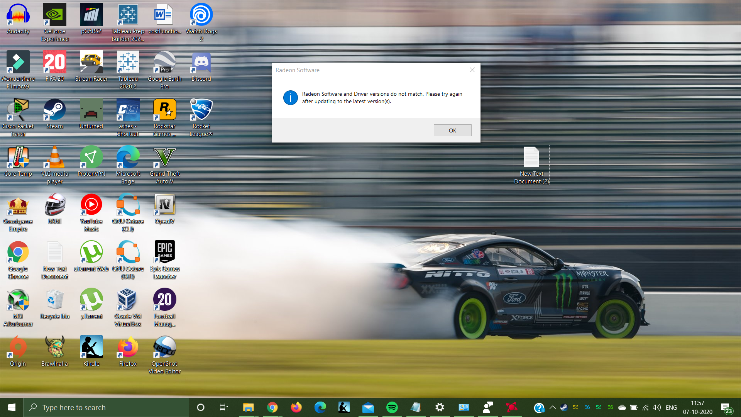Select the Steam desktop shortcut

coord(55,114)
